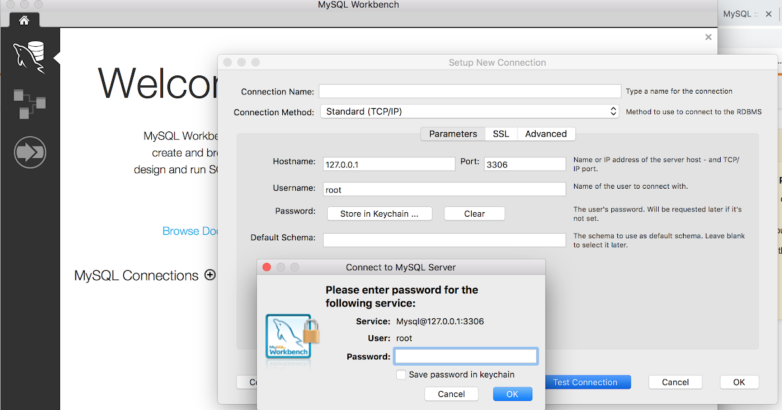
Task: Focus the Default Schema field
Action: coord(444,239)
